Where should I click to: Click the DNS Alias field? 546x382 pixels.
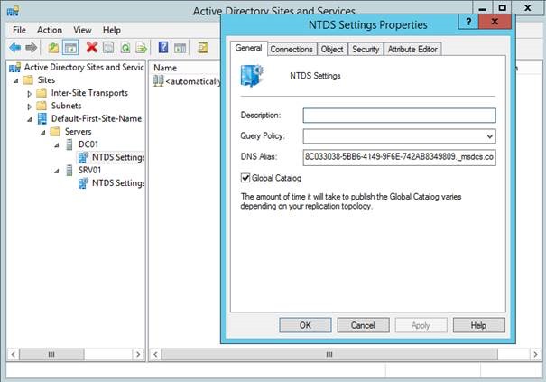[x=399, y=157]
